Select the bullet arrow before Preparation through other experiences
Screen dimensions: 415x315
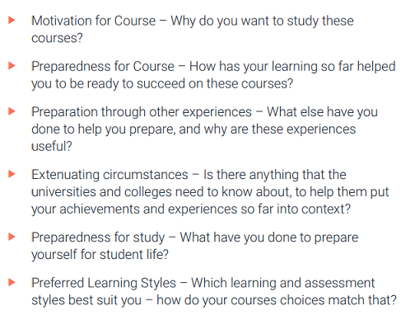12,111
